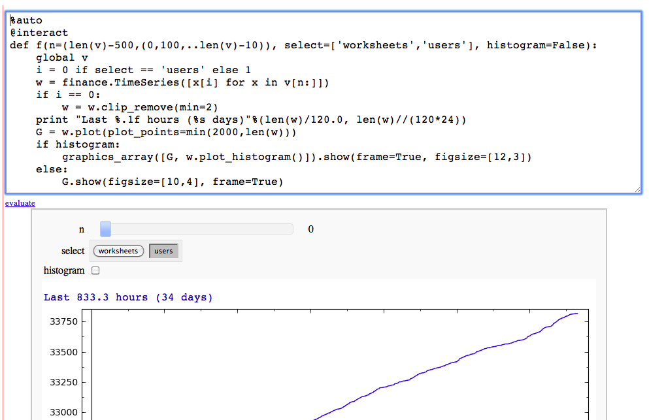Select the worksheets option
The image size is (649, 420).
[118, 251]
